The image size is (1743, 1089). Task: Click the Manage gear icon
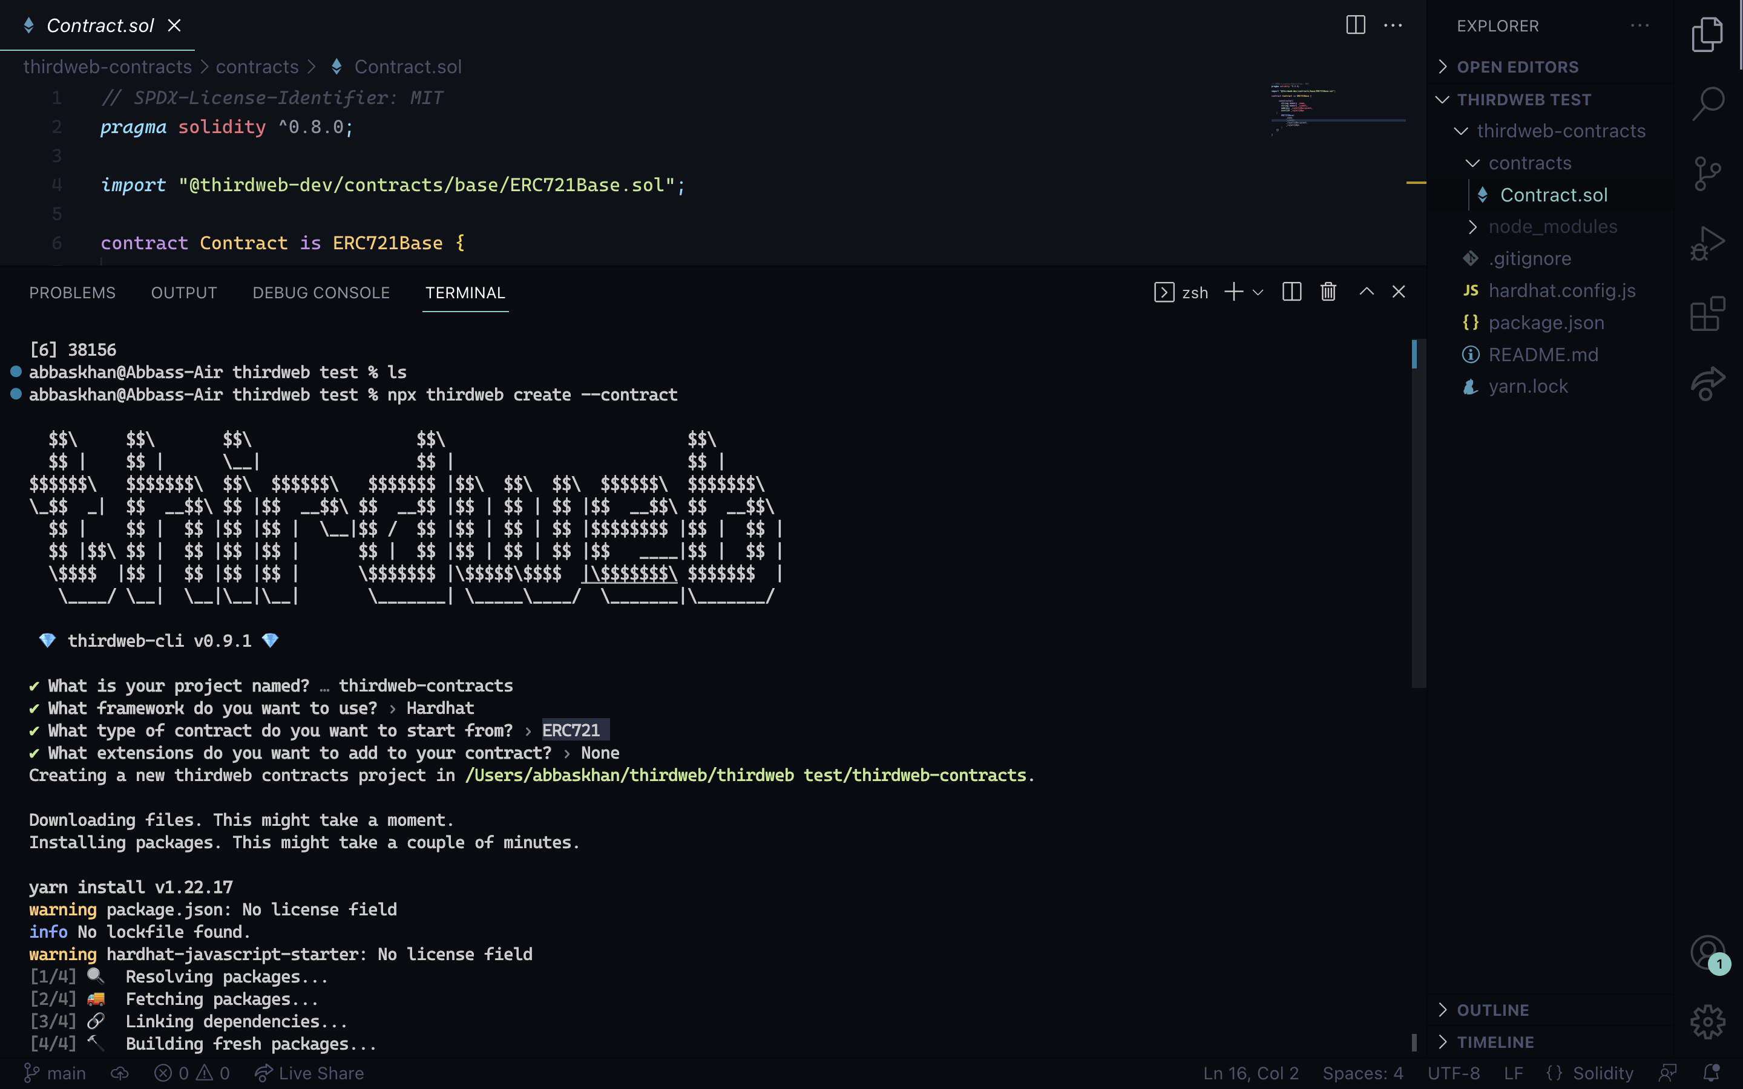click(1707, 1021)
